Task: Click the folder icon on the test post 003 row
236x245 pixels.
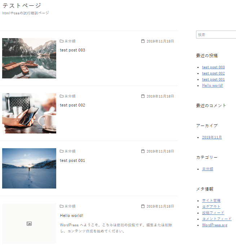Action: tap(62, 41)
